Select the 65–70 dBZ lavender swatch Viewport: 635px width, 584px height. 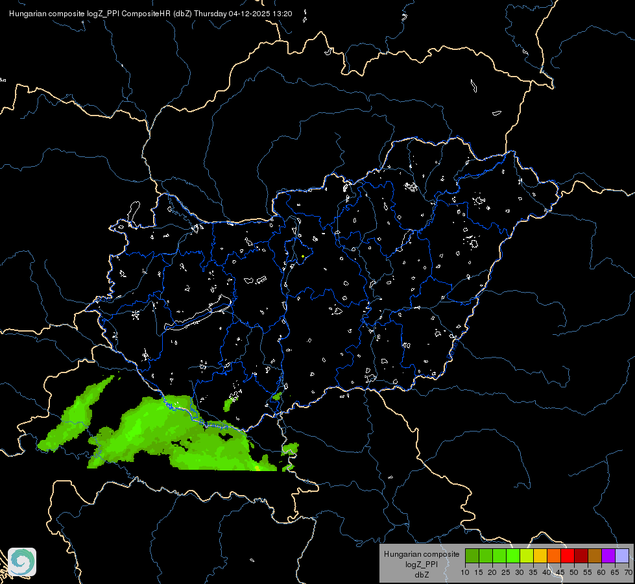pos(621,555)
